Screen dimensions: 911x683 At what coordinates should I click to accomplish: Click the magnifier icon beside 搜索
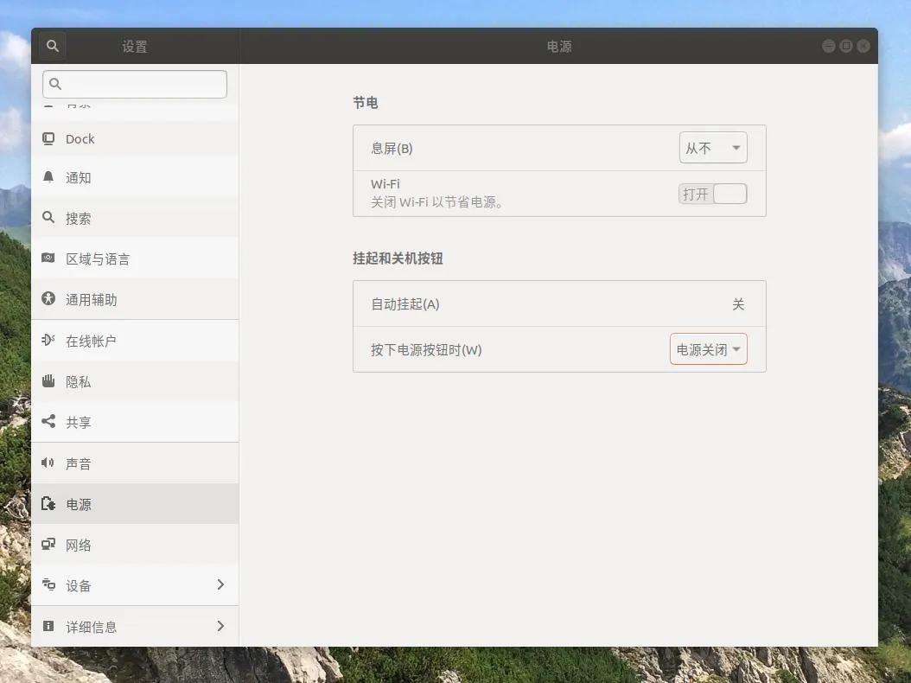click(x=48, y=218)
